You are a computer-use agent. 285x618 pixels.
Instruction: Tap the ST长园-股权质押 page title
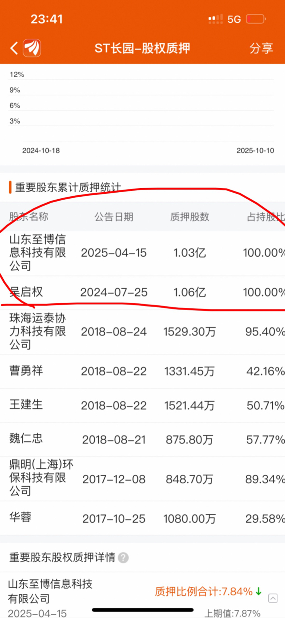click(x=142, y=48)
